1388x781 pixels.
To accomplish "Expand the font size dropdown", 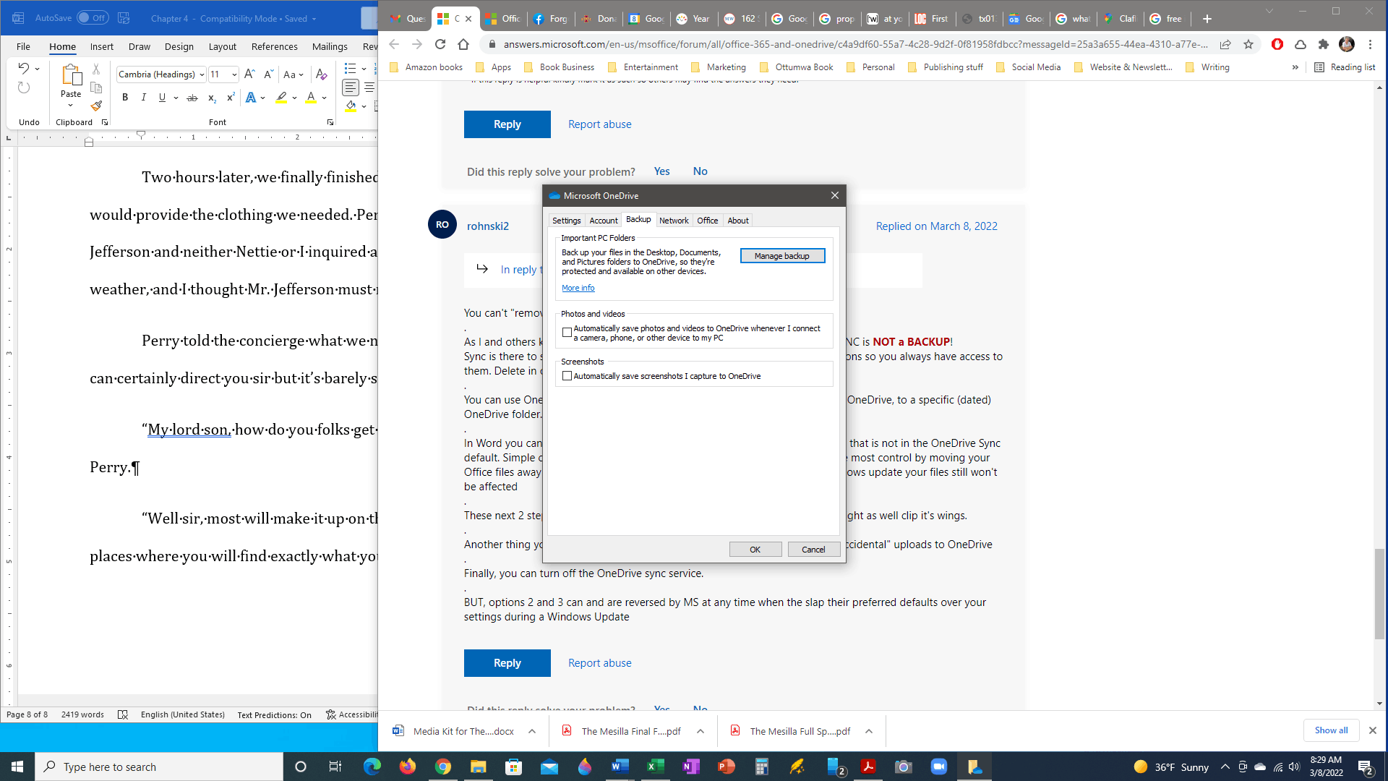I will [x=234, y=74].
